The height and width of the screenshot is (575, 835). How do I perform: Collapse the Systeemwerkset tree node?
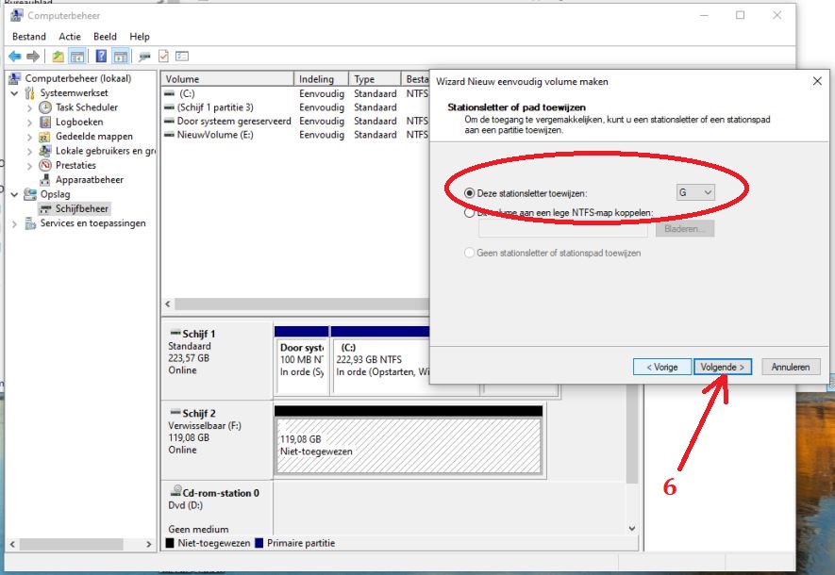coord(15,93)
